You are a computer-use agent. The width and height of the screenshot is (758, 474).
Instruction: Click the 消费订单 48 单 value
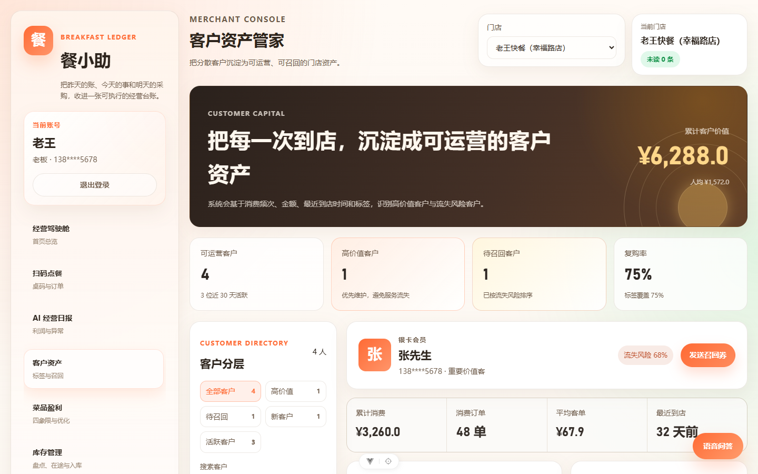click(x=471, y=432)
